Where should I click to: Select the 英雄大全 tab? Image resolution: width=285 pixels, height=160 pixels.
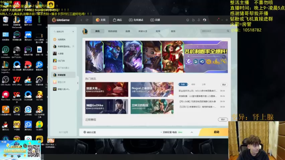coord(143,31)
